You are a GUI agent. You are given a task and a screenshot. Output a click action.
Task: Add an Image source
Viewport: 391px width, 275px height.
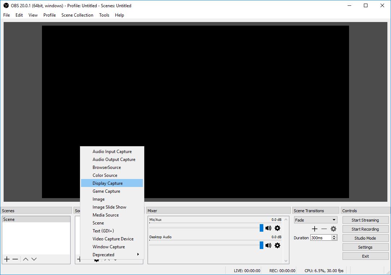pyautogui.click(x=112, y=199)
